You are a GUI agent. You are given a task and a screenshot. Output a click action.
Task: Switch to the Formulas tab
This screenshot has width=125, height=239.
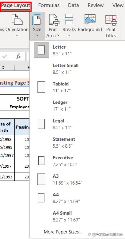click(49, 6)
